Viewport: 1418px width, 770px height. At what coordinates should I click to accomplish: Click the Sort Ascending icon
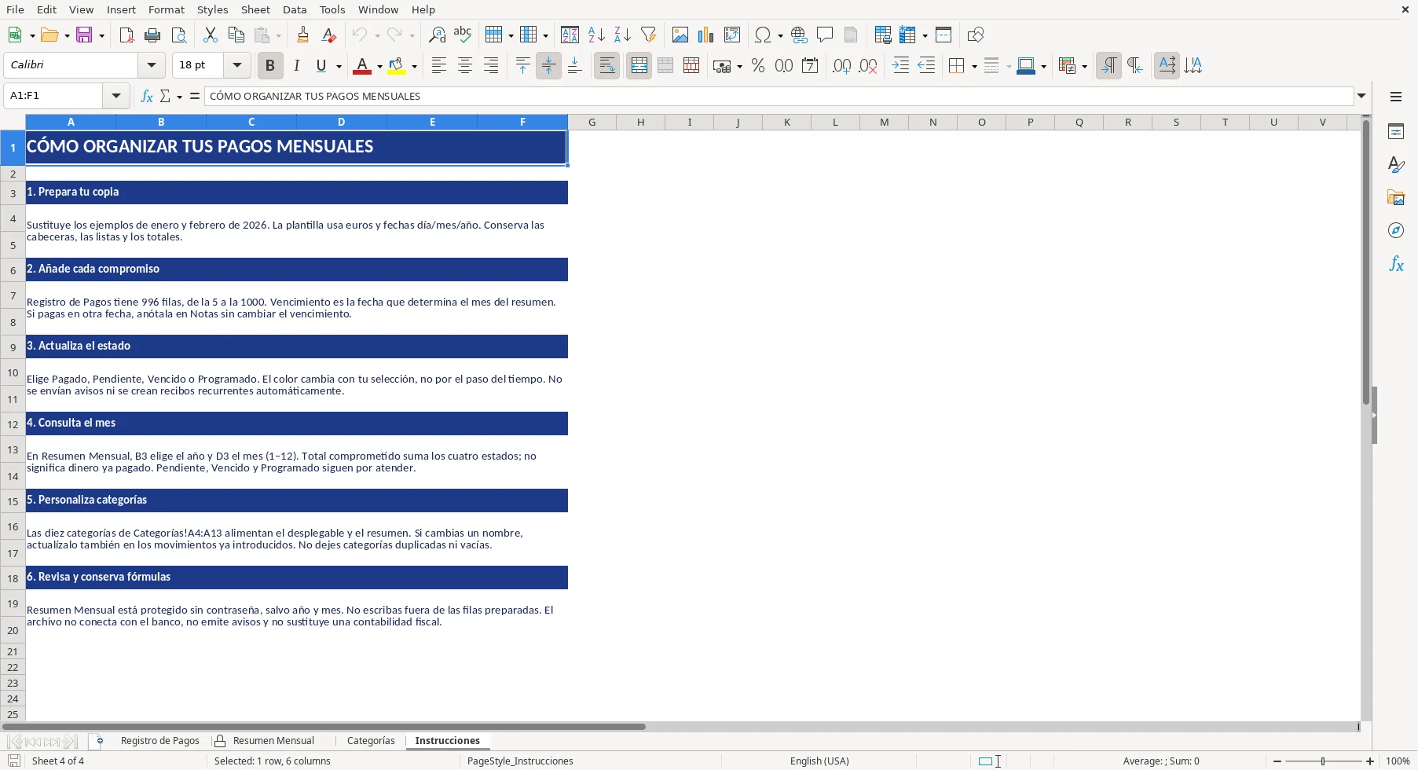click(x=596, y=35)
